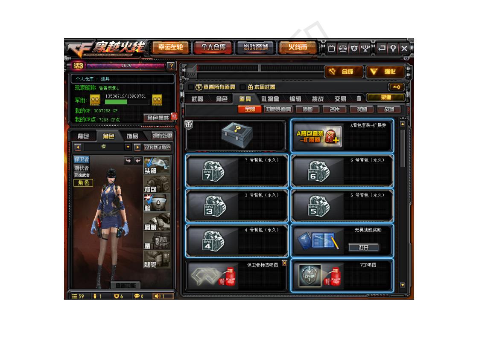Click the speaker sound icon

click(x=158, y=296)
